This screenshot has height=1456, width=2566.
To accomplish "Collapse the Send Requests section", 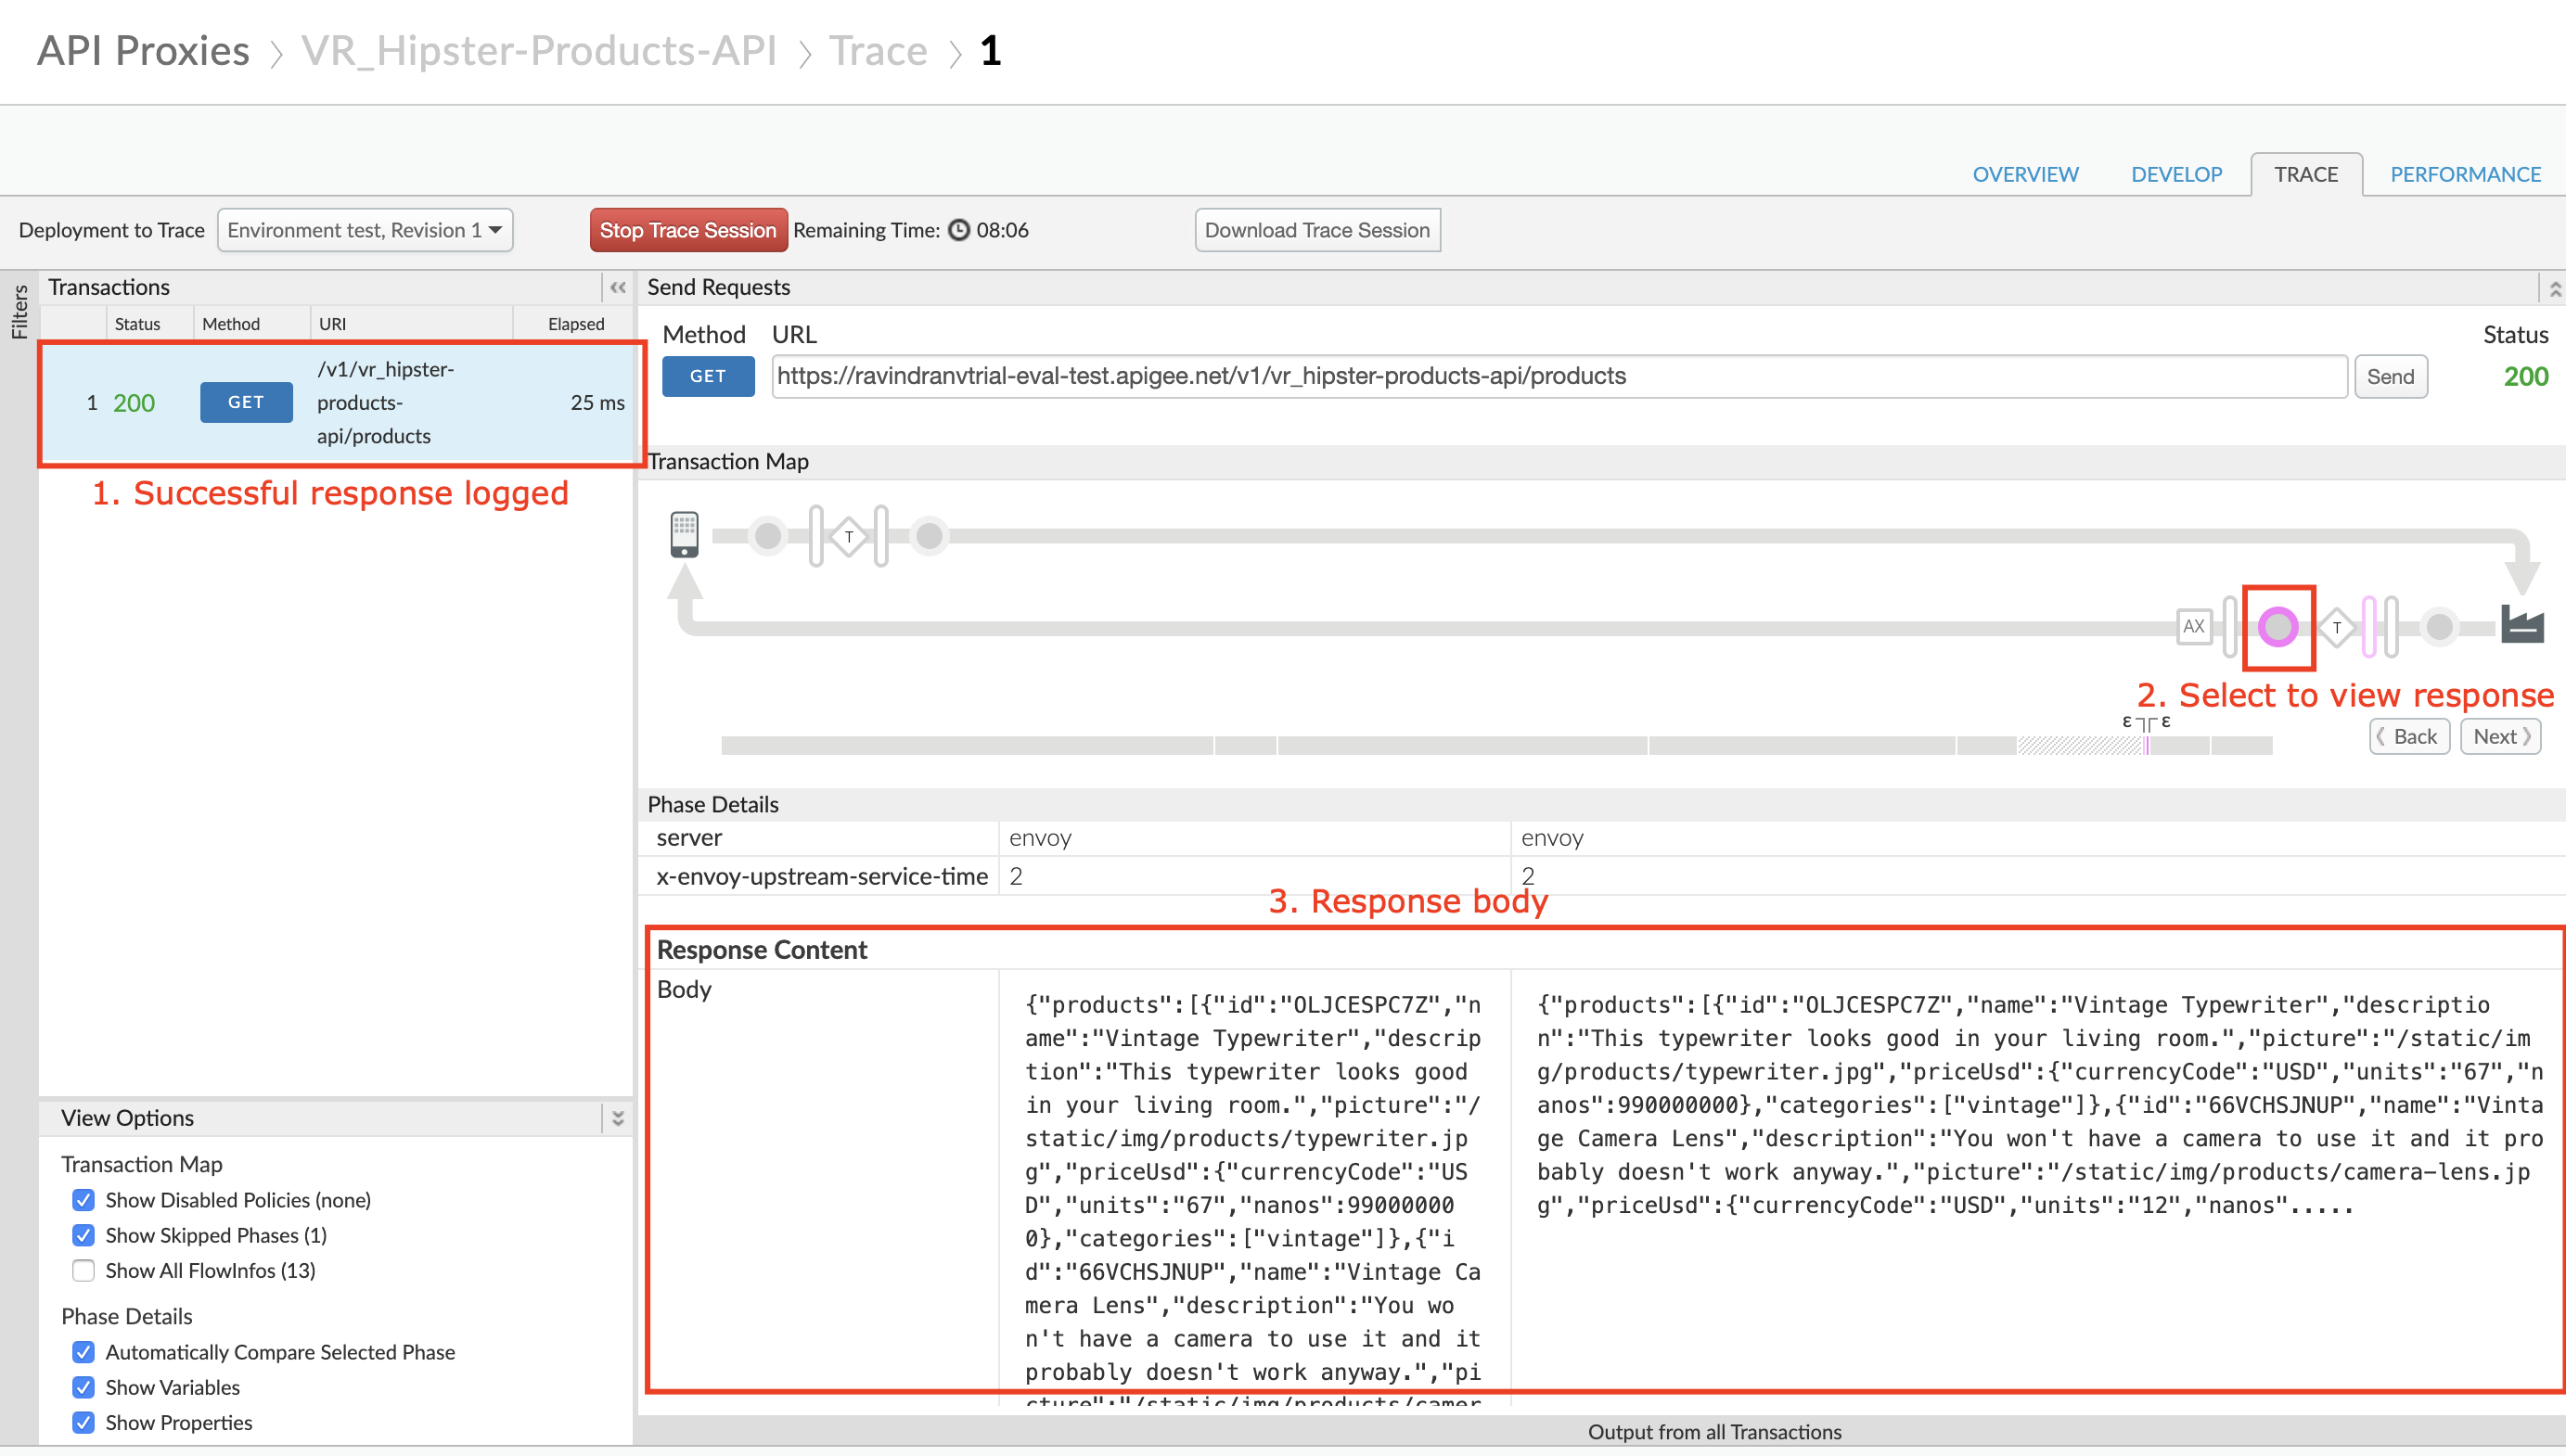I will click(2554, 289).
